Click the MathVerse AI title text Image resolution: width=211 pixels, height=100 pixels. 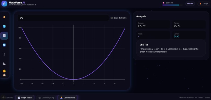(x=17, y=3)
